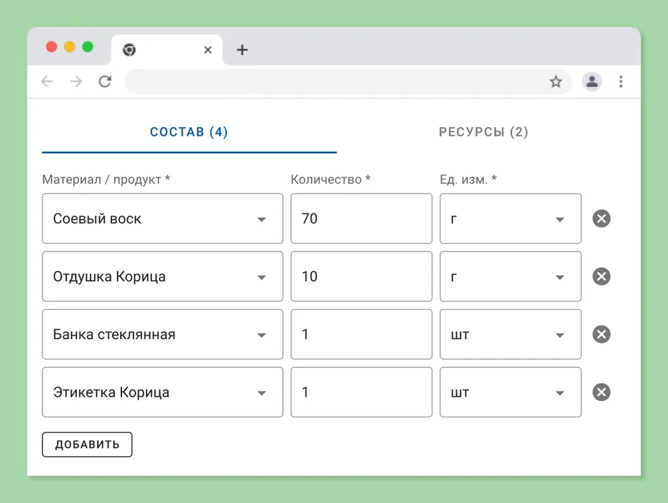668x503 pixels.
Task: Switch to the Ресурсы (2) tab
Action: (x=483, y=132)
